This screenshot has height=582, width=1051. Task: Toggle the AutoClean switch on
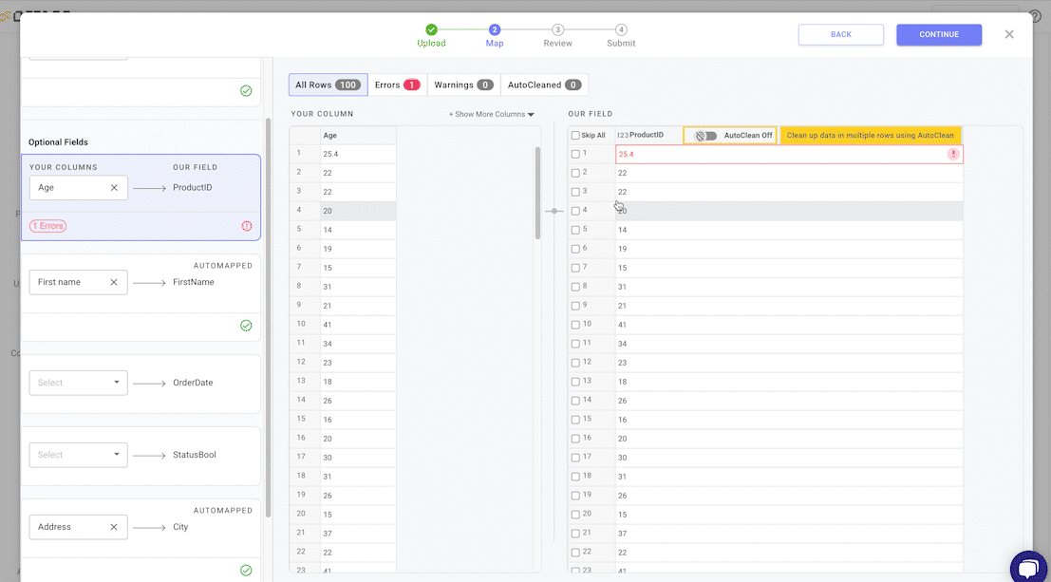coord(705,136)
